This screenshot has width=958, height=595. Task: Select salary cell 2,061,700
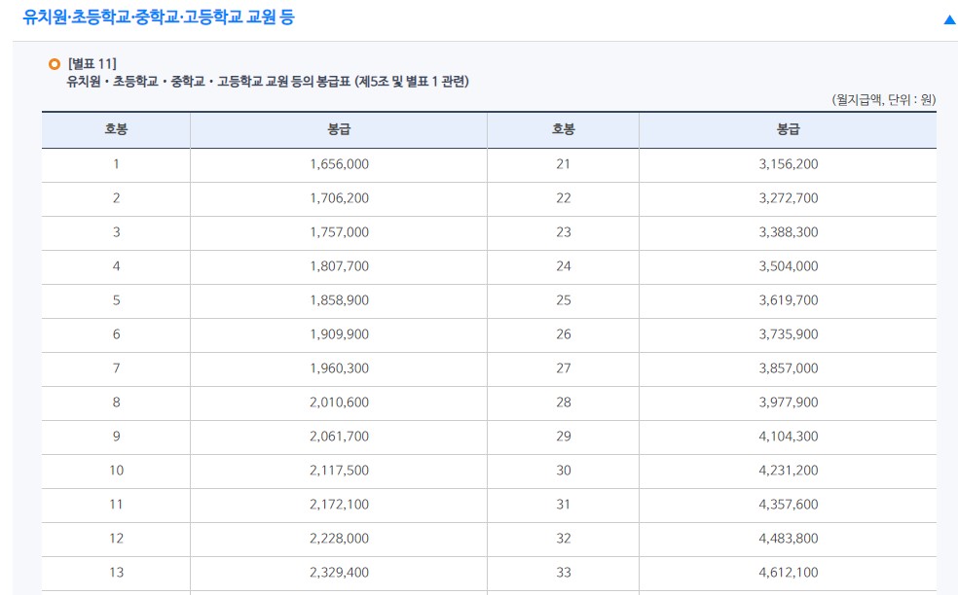click(x=339, y=437)
